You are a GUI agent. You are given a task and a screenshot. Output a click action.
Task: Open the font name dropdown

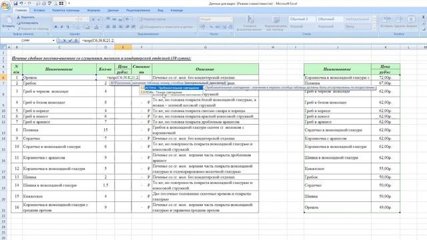tap(76, 19)
